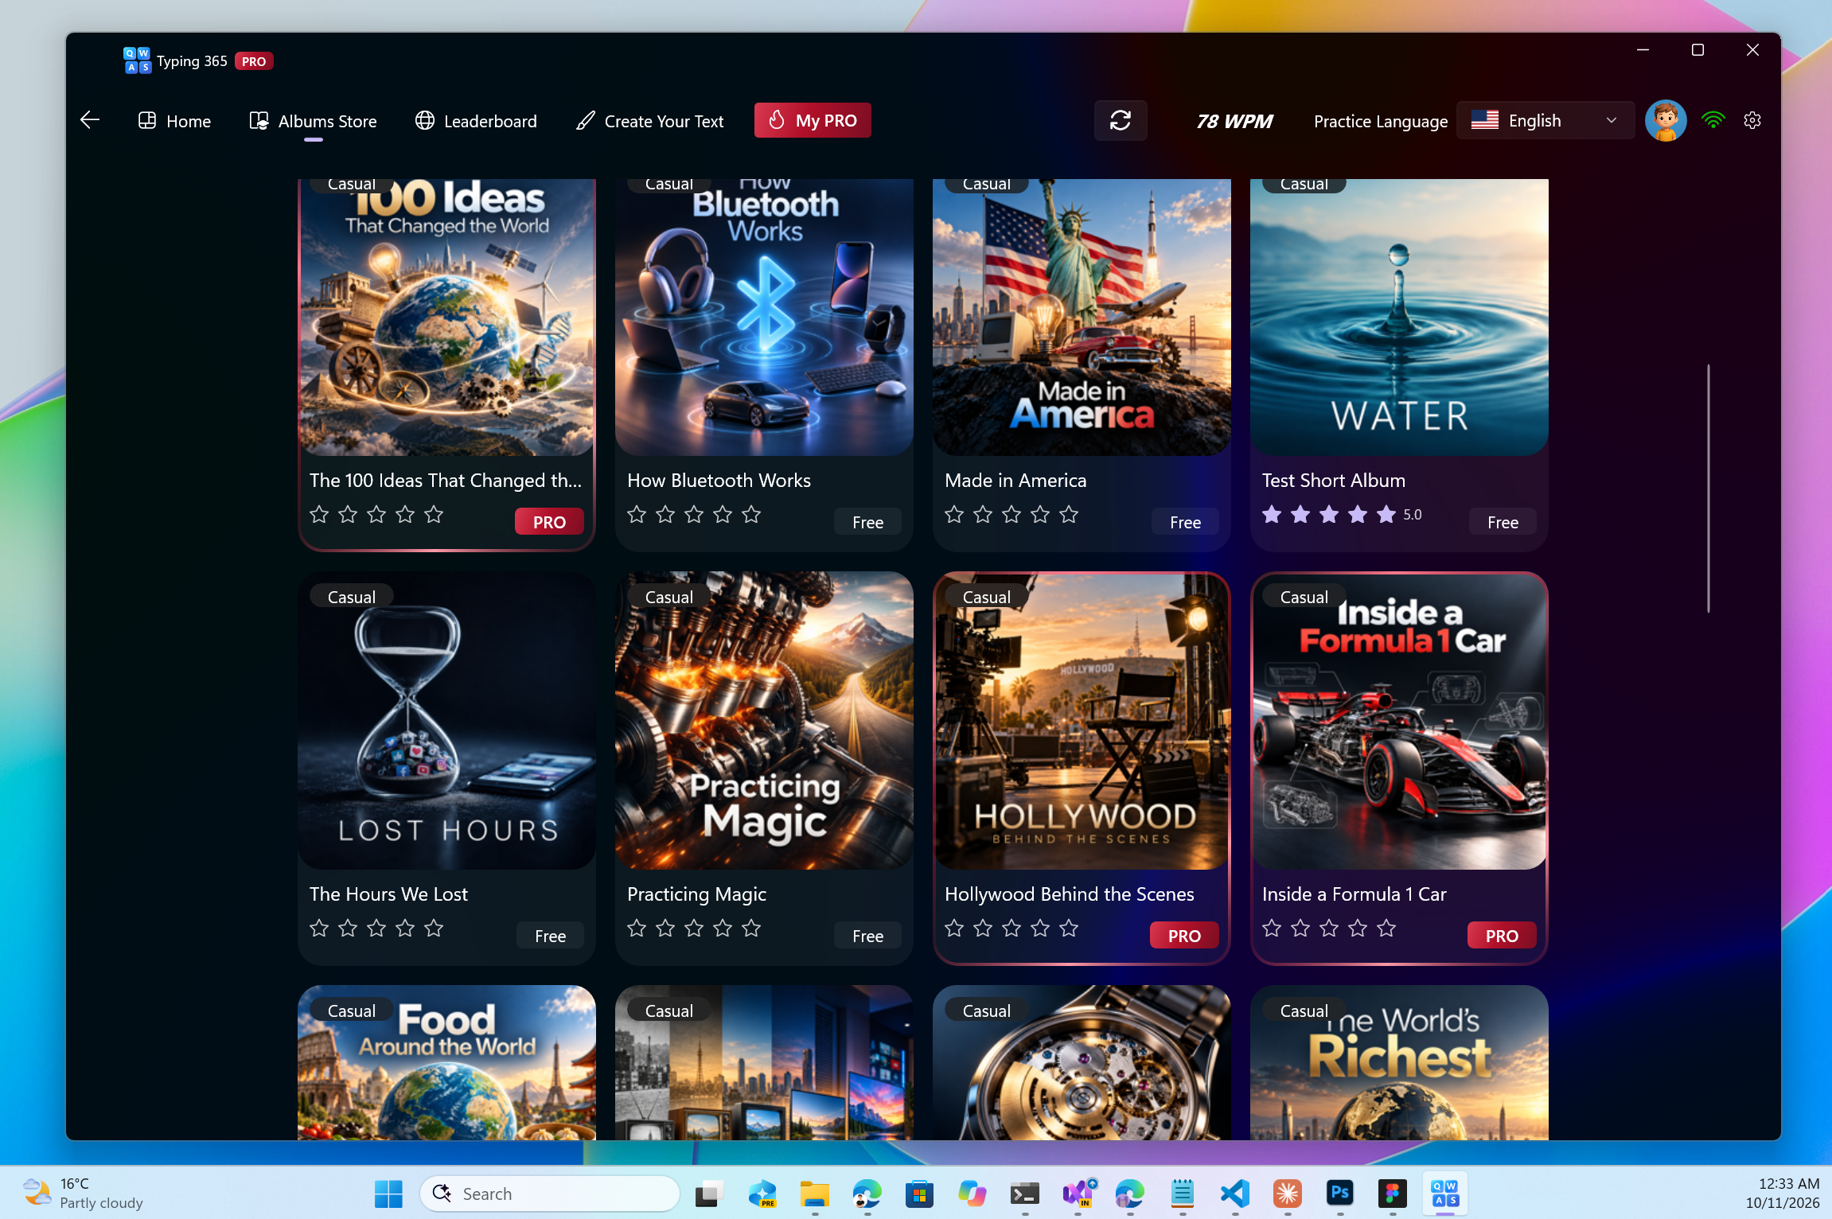Viewport: 1832px width, 1219px height.
Task: Launch Photoshop from the taskbar
Action: 1339,1194
